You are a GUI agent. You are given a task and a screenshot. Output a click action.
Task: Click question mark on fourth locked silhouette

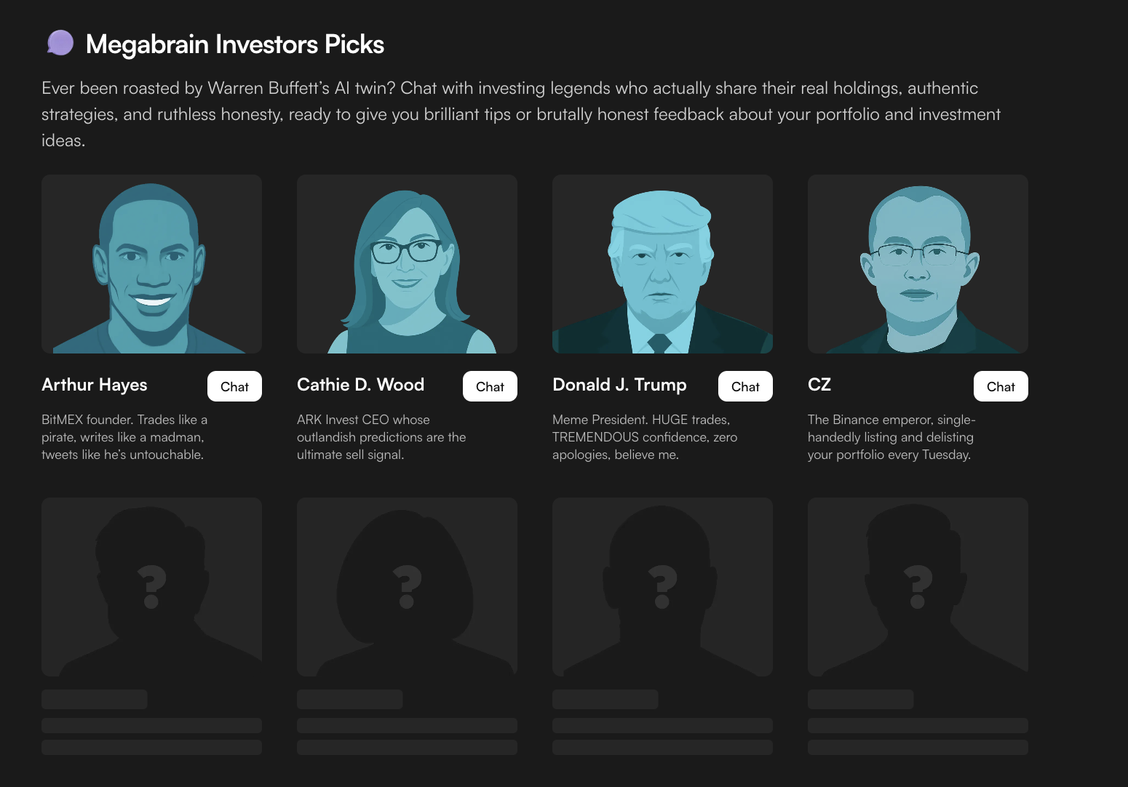[x=918, y=586]
